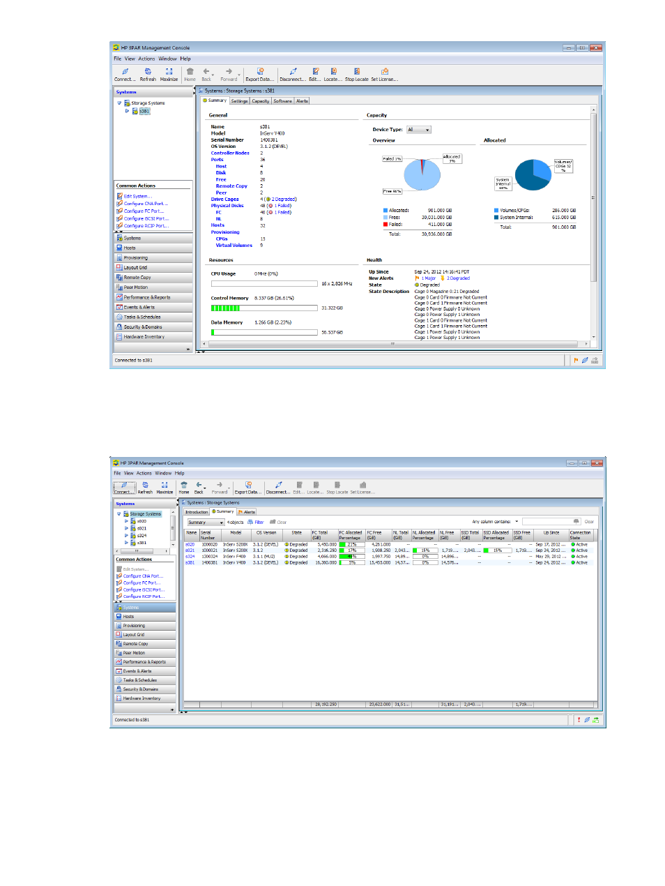Click Back arrow in upper window toolbar
665x886 pixels.
tap(206, 71)
